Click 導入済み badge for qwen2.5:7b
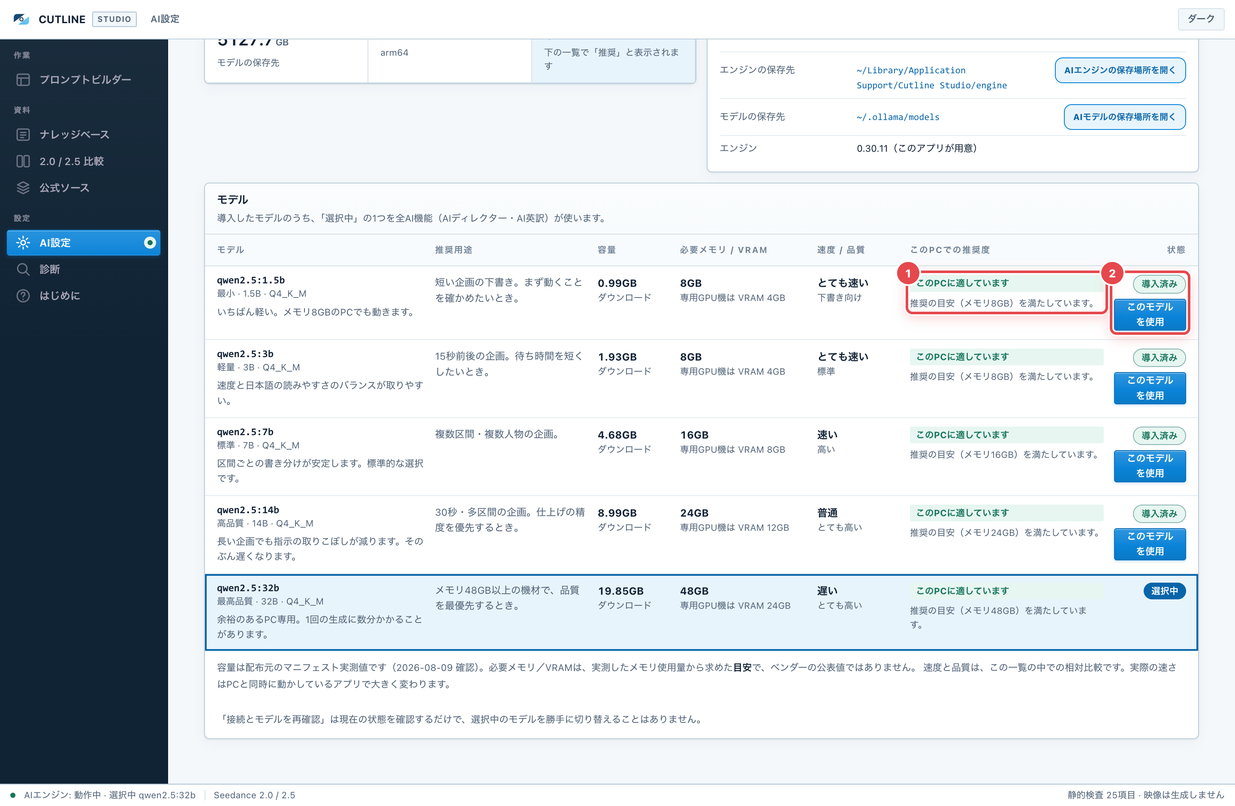The width and height of the screenshot is (1235, 806). [1159, 435]
